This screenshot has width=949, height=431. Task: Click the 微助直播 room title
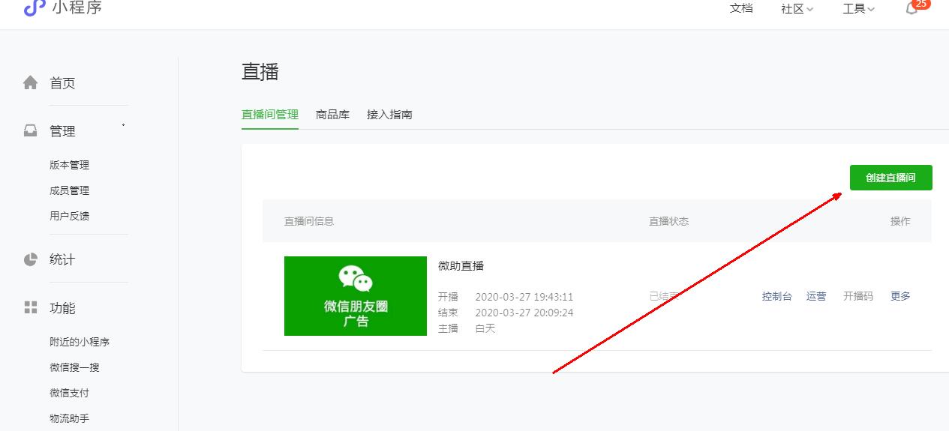pos(461,266)
